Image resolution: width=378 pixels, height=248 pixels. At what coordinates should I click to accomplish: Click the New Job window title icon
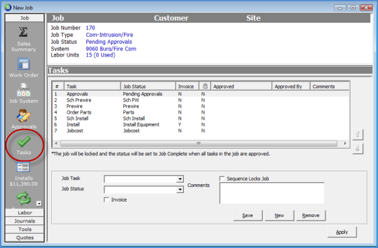[7, 7]
